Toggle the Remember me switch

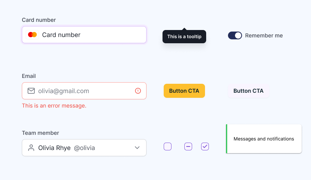point(235,35)
